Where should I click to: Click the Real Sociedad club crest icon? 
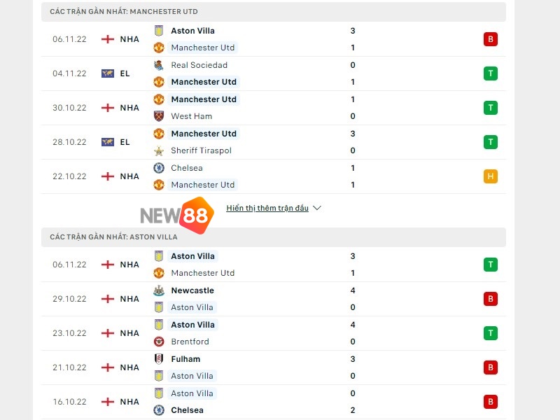[x=158, y=65]
